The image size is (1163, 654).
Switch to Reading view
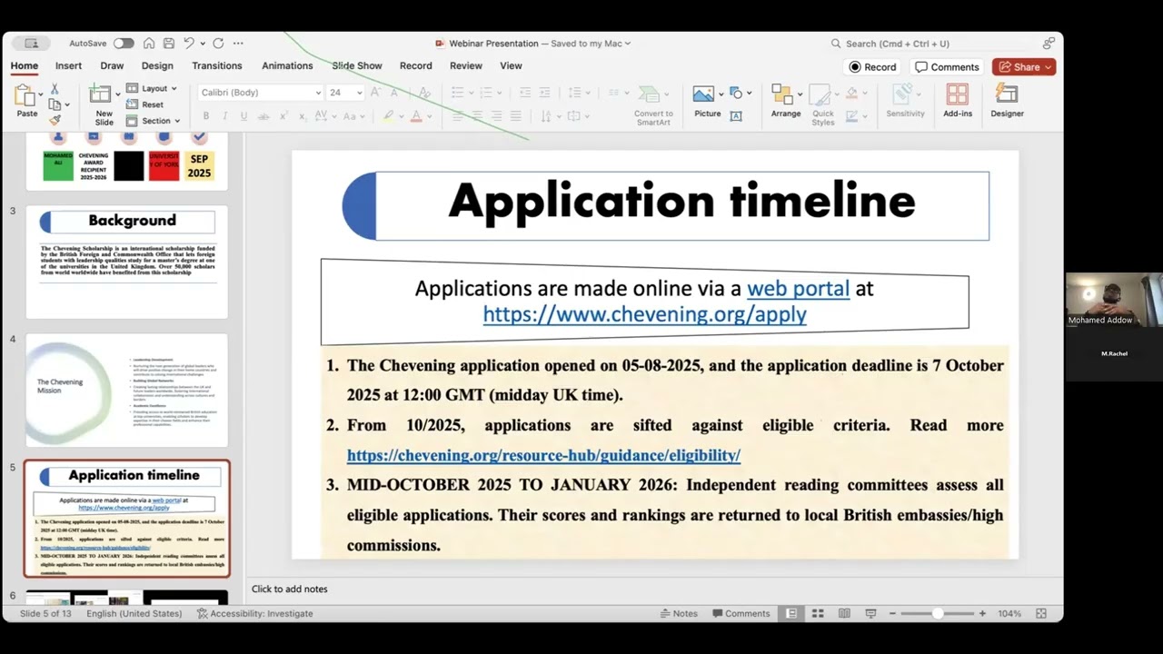point(844,613)
